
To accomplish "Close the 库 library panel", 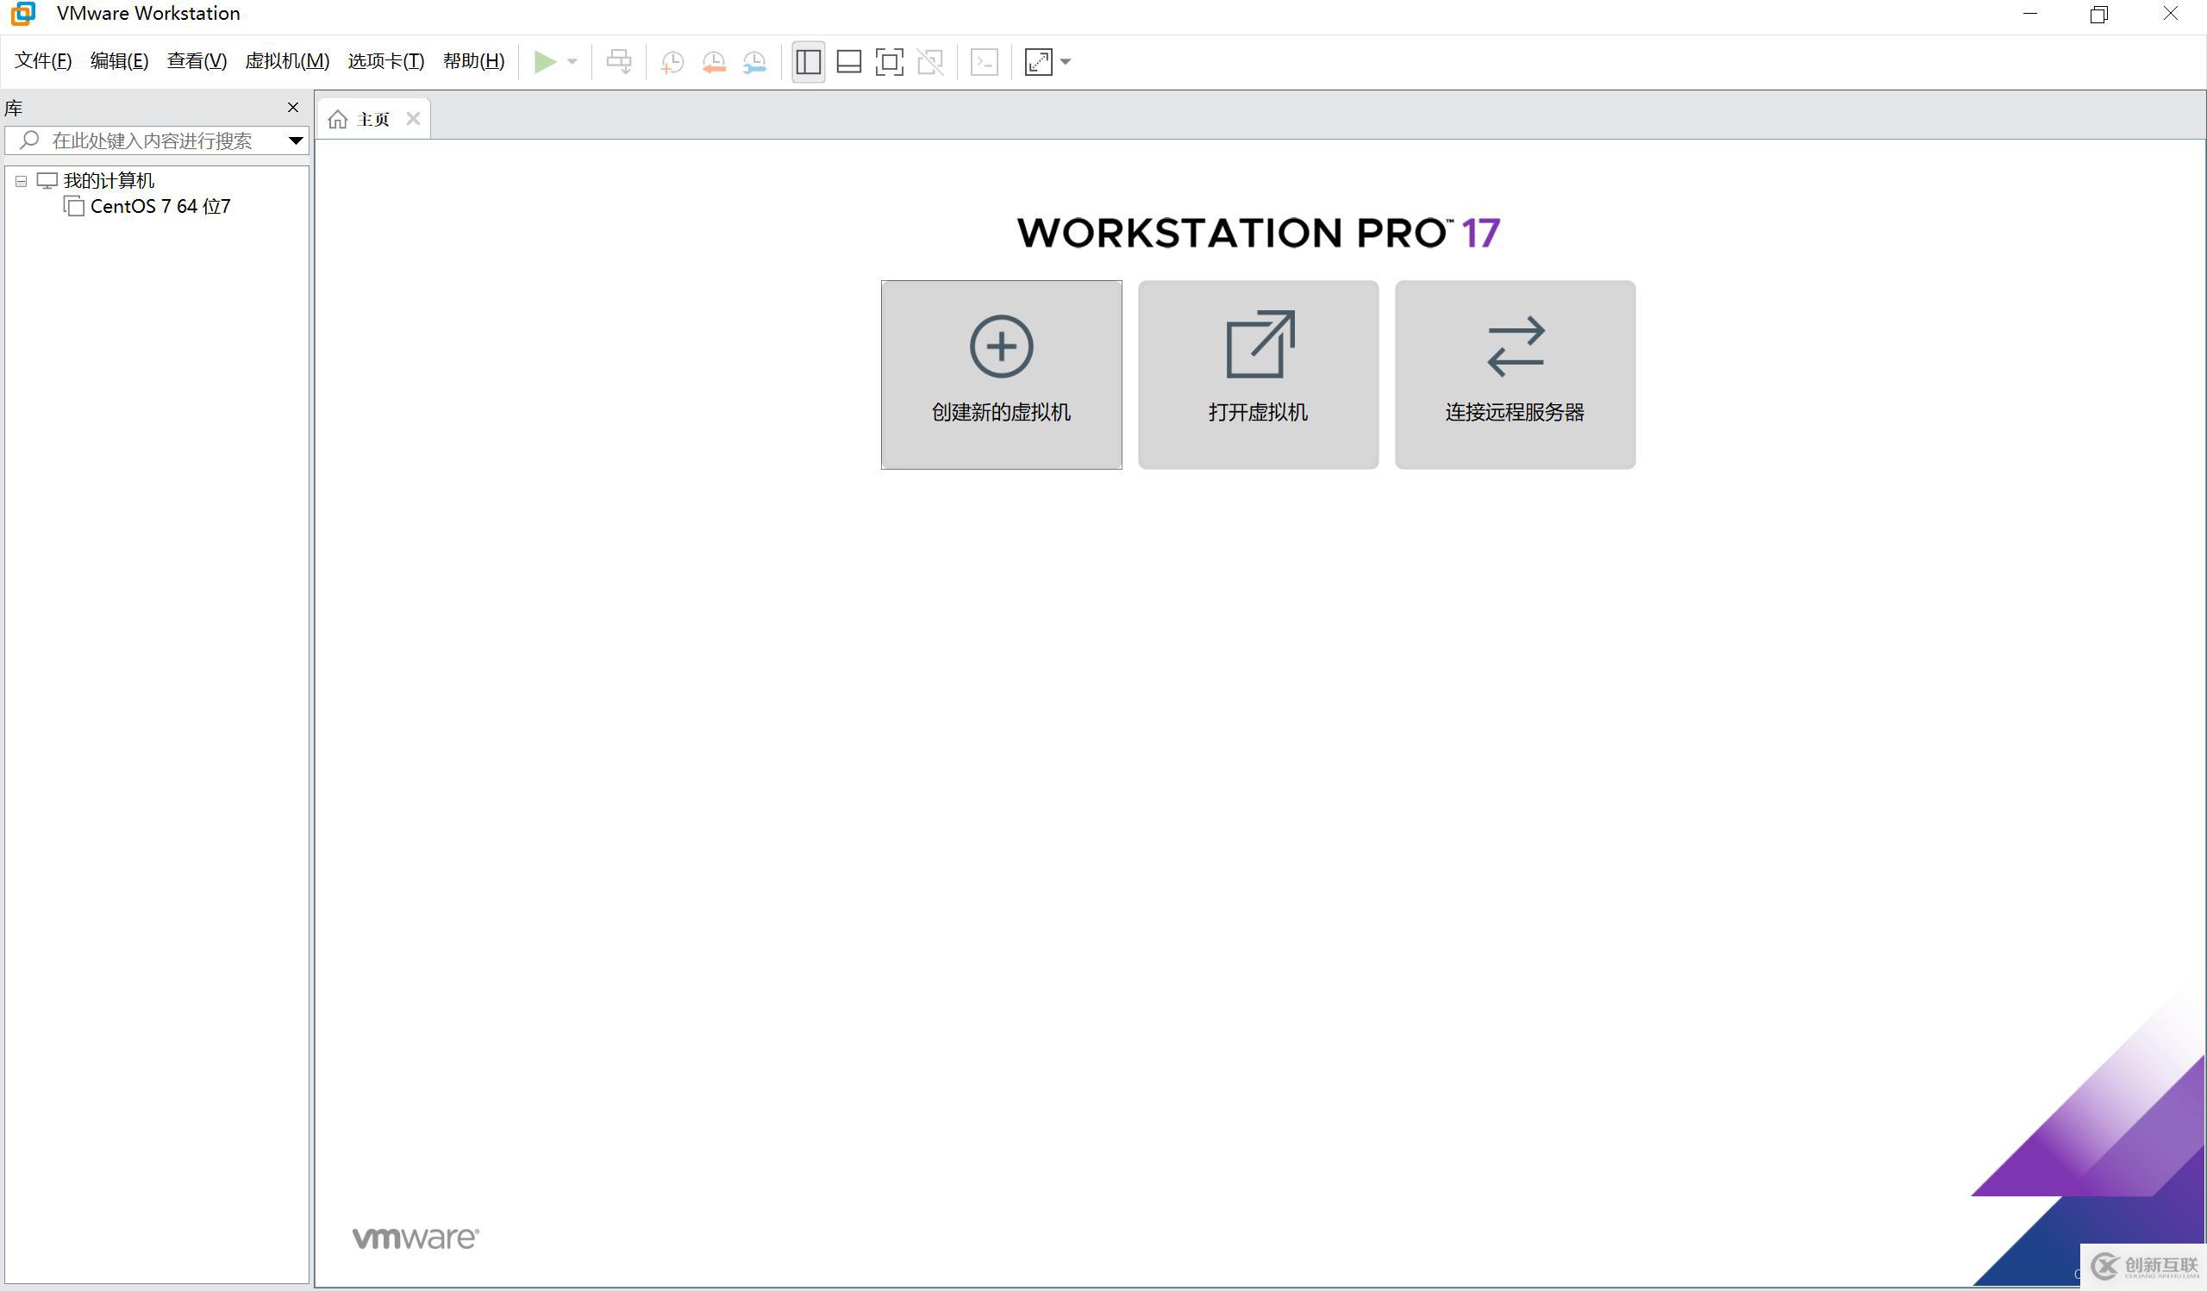I will (292, 107).
